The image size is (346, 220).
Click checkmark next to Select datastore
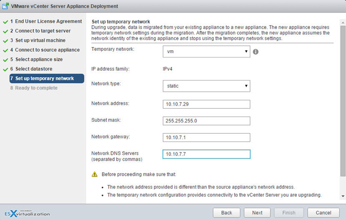tap(5, 70)
